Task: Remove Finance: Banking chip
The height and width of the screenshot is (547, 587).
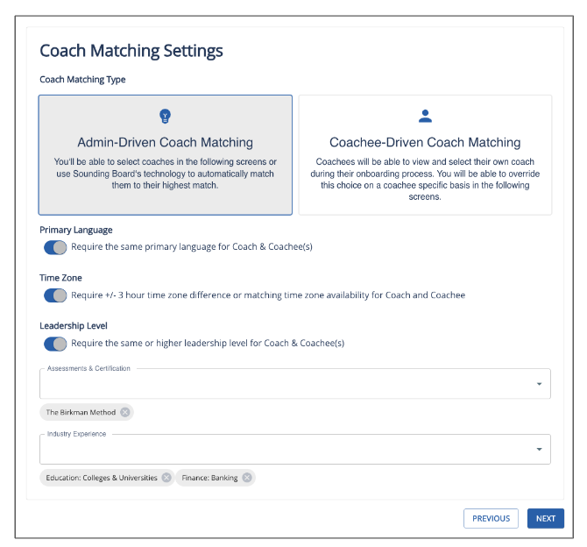Action: tap(247, 478)
